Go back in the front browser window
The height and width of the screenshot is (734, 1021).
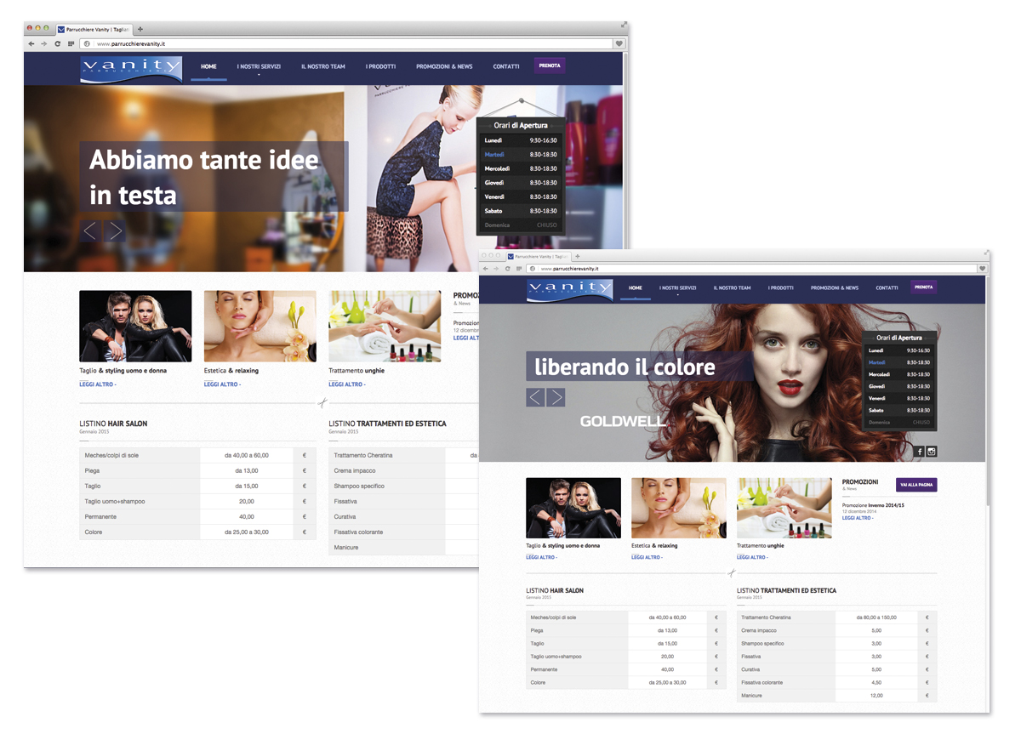[x=485, y=269]
